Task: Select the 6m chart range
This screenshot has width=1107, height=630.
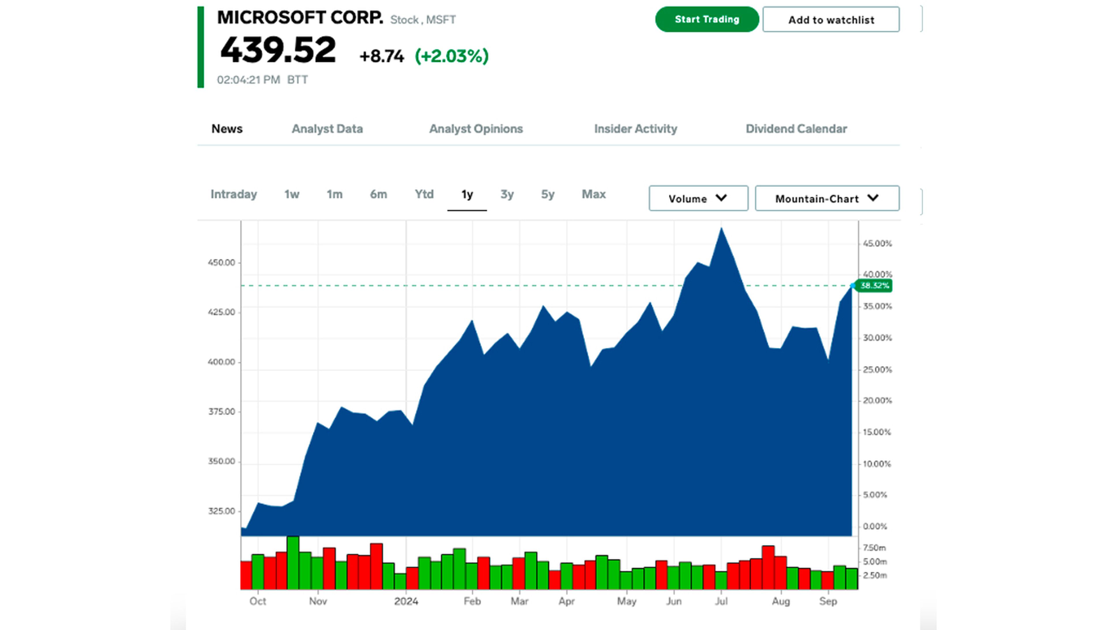Action: (x=379, y=194)
